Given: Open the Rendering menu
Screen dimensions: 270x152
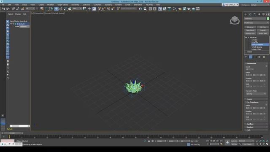Looking at the screenshot, I should pyautogui.click(x=75, y=5).
